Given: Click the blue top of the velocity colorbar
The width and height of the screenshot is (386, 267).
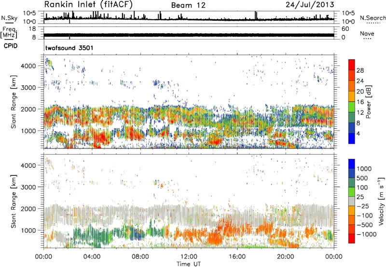Looking at the screenshot, I should point(352,164).
